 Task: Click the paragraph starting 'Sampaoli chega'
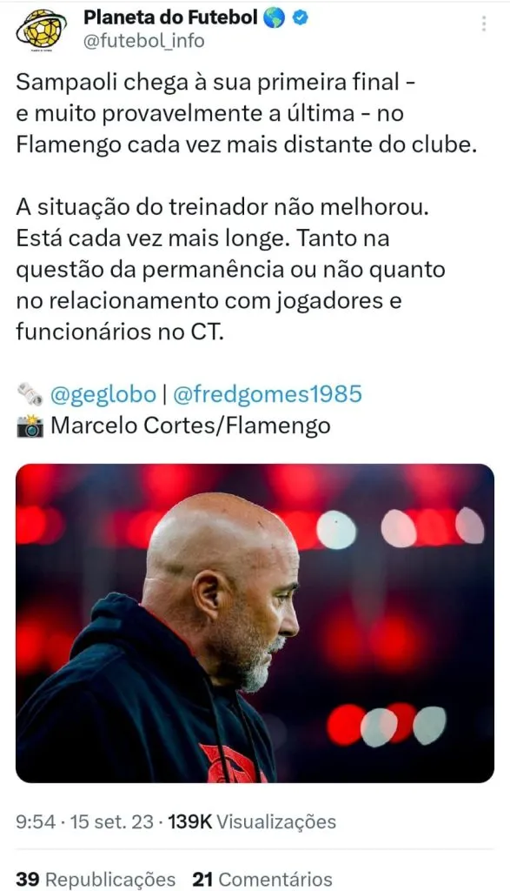coord(246,114)
